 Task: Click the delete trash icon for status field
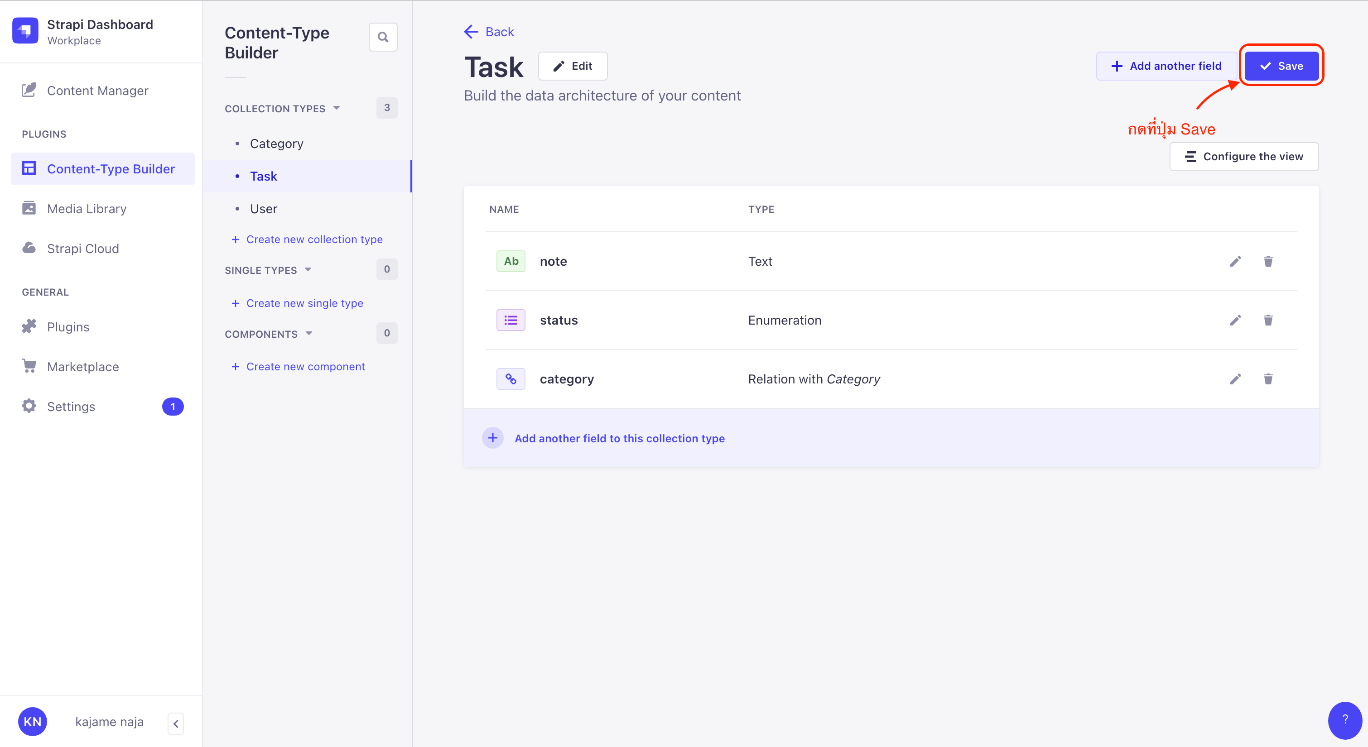(x=1268, y=320)
